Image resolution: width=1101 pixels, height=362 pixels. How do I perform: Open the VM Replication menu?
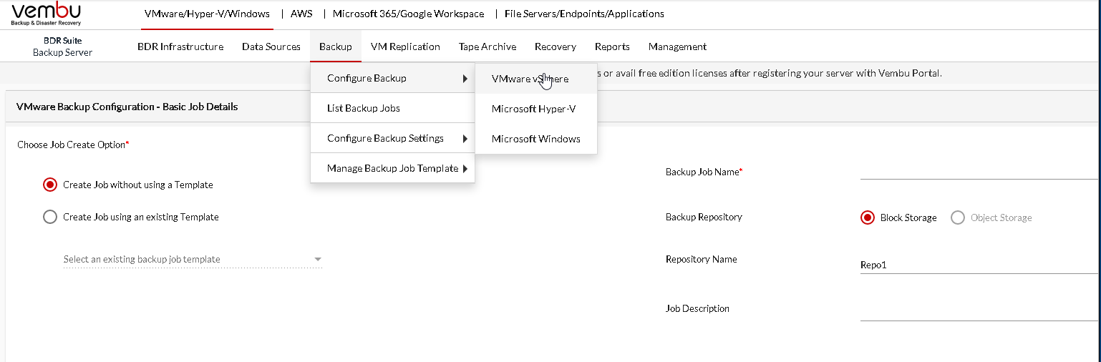(x=405, y=47)
